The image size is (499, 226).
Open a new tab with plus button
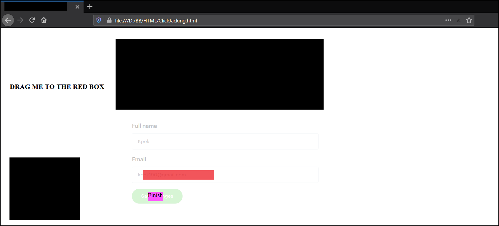click(90, 6)
